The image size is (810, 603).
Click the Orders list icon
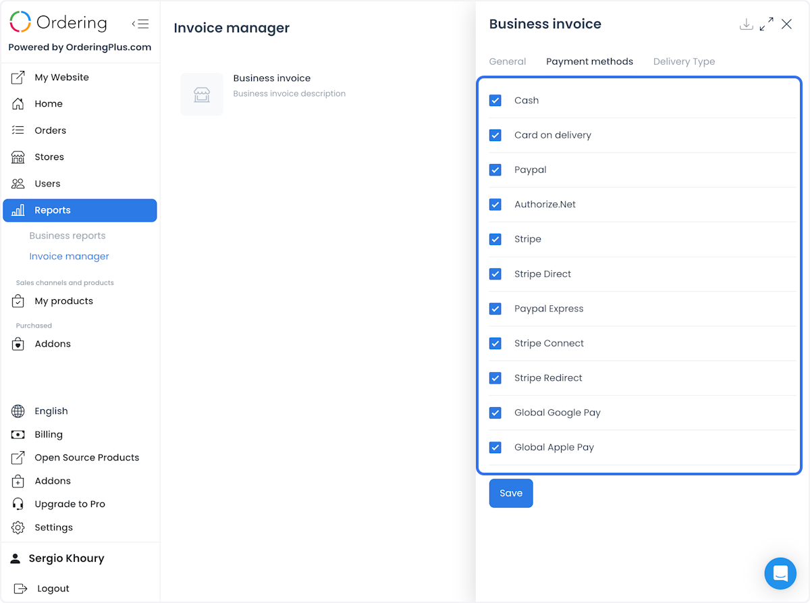(18, 130)
